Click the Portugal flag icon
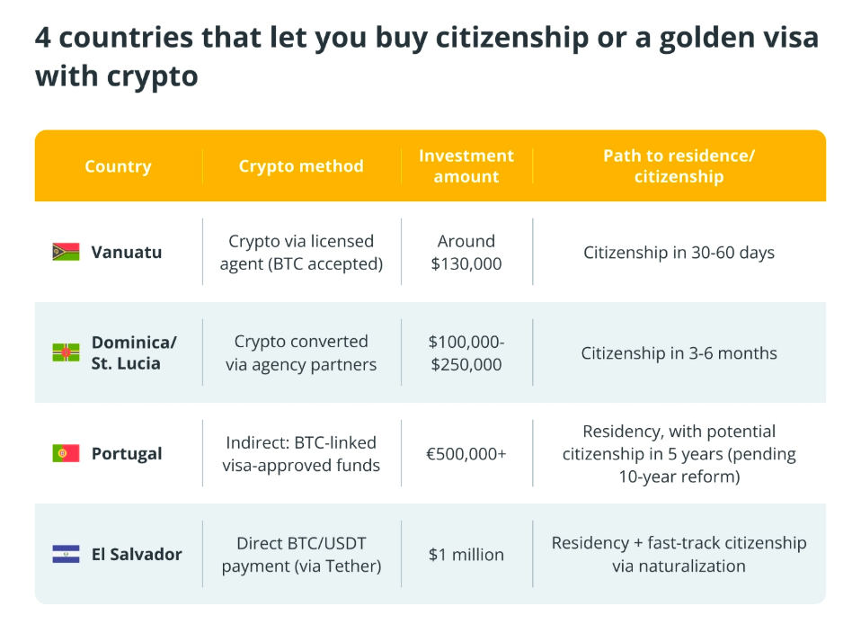Screen dimensions: 861x633 click(66, 453)
